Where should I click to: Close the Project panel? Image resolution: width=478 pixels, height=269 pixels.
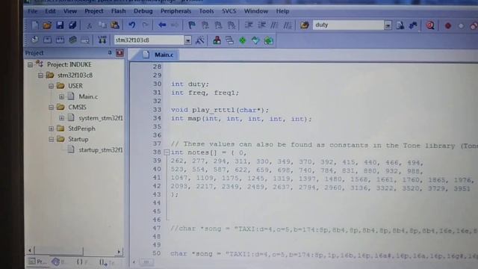point(119,53)
